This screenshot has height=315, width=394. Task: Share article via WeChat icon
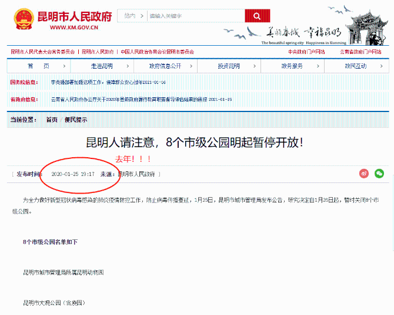[x=379, y=174]
